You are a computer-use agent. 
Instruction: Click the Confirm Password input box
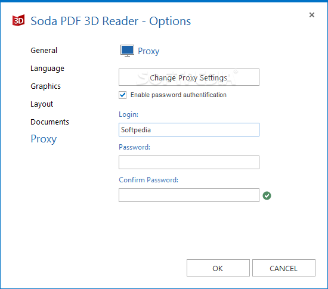click(189, 195)
